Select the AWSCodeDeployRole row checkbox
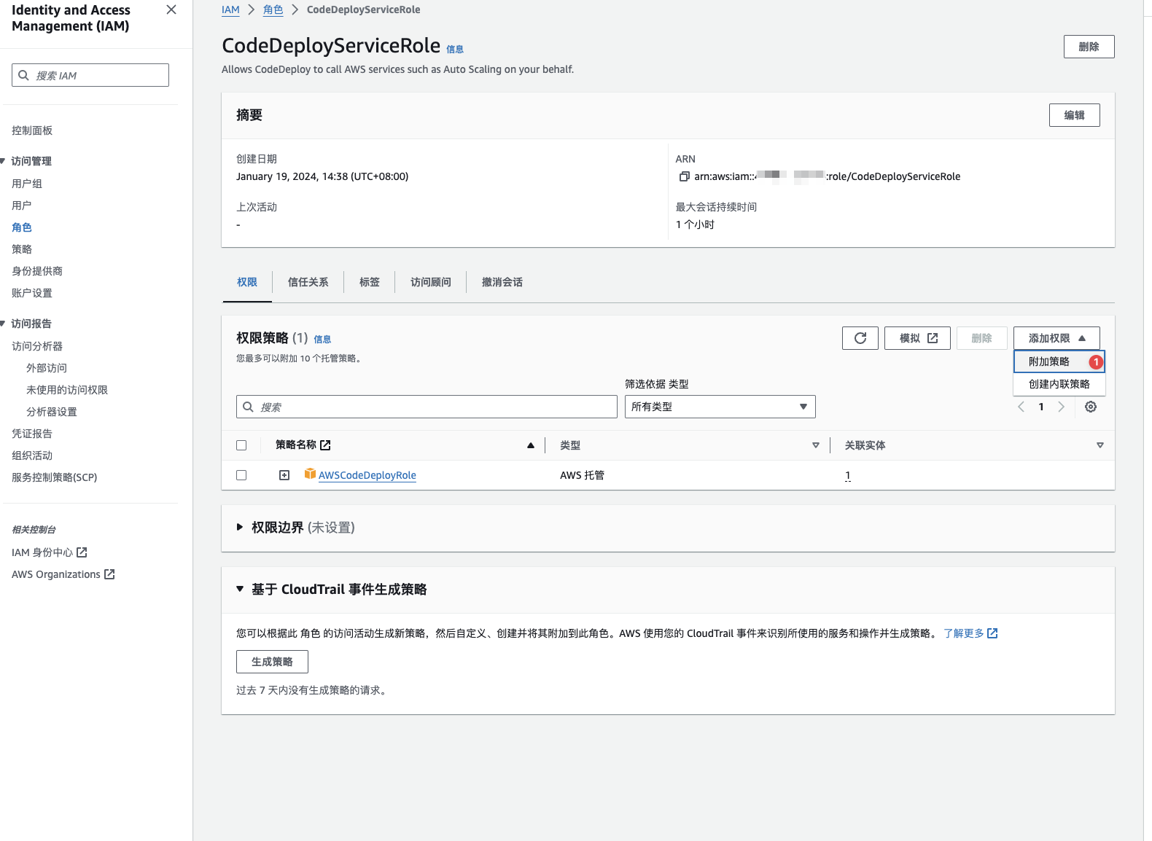 pos(241,475)
